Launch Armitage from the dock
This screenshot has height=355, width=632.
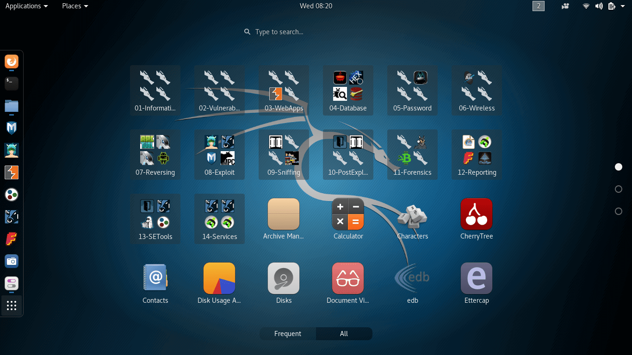[x=12, y=150]
